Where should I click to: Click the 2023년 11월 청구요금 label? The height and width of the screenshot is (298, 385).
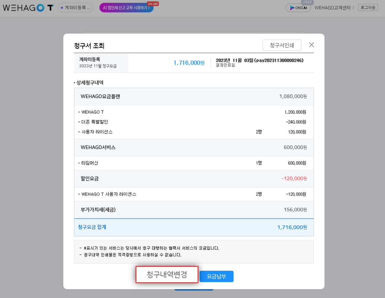(x=98, y=66)
